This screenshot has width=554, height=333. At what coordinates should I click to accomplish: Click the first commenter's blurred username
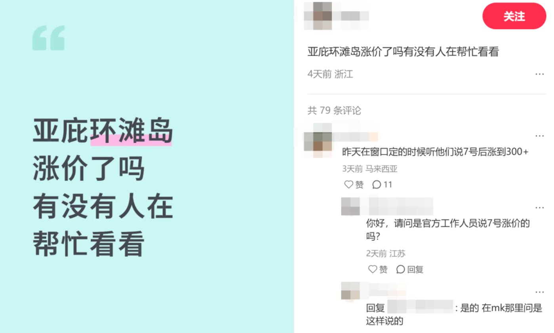point(355,137)
